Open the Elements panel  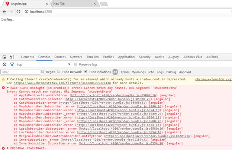[x=28, y=57]
